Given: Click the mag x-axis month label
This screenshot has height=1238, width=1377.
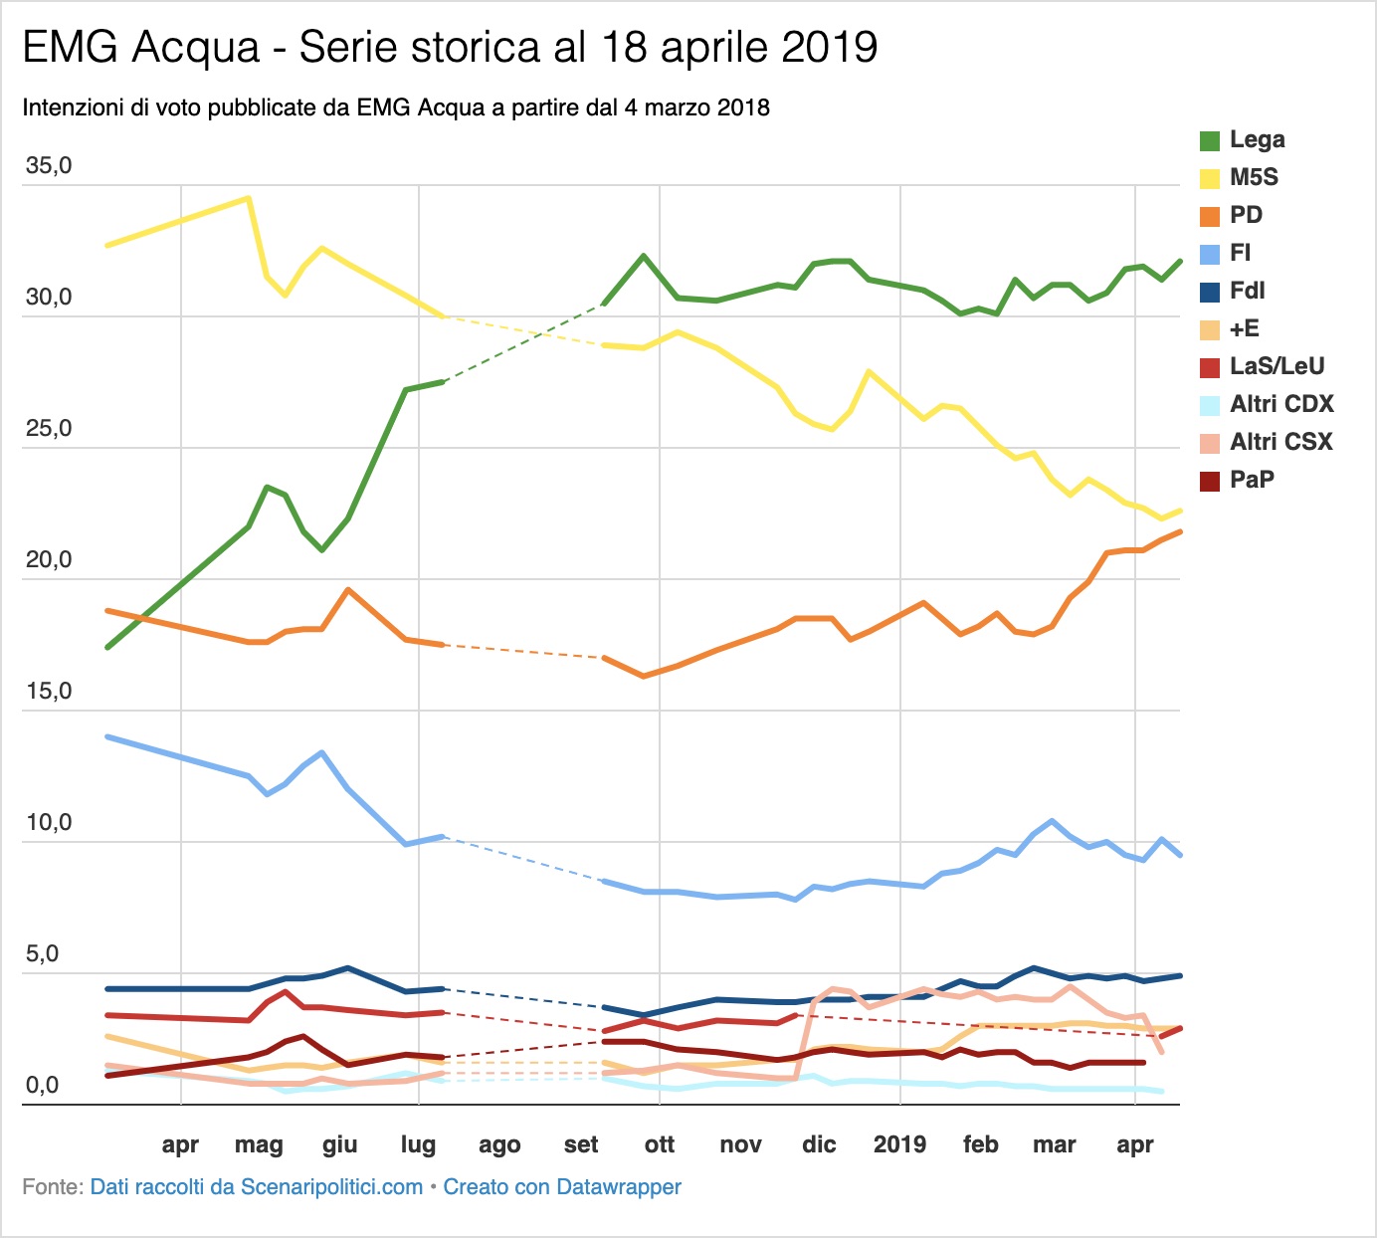Looking at the screenshot, I should [259, 1145].
